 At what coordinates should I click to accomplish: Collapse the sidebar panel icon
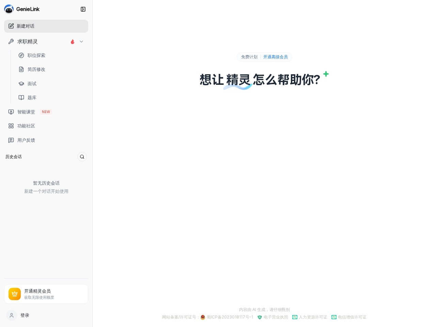[x=83, y=9]
